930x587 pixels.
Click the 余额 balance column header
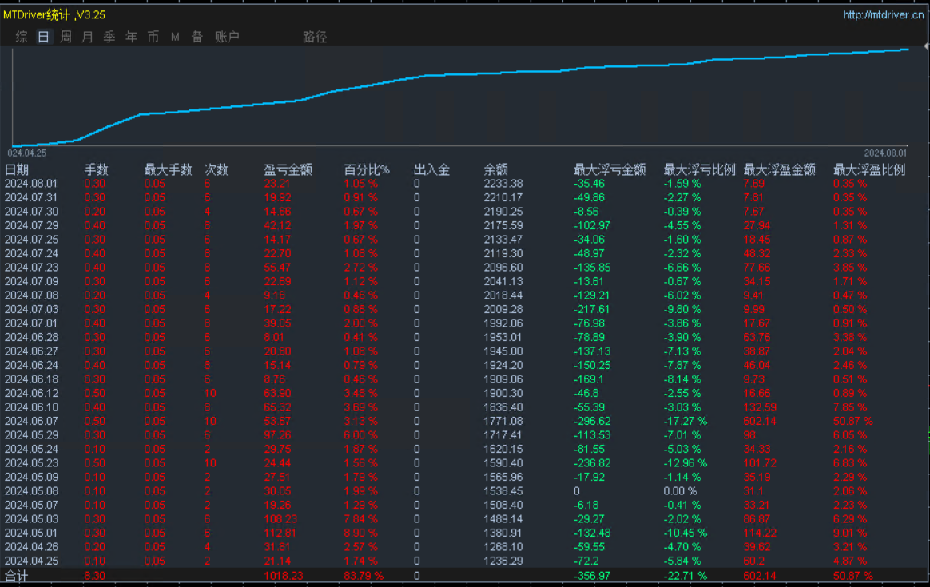coord(496,169)
